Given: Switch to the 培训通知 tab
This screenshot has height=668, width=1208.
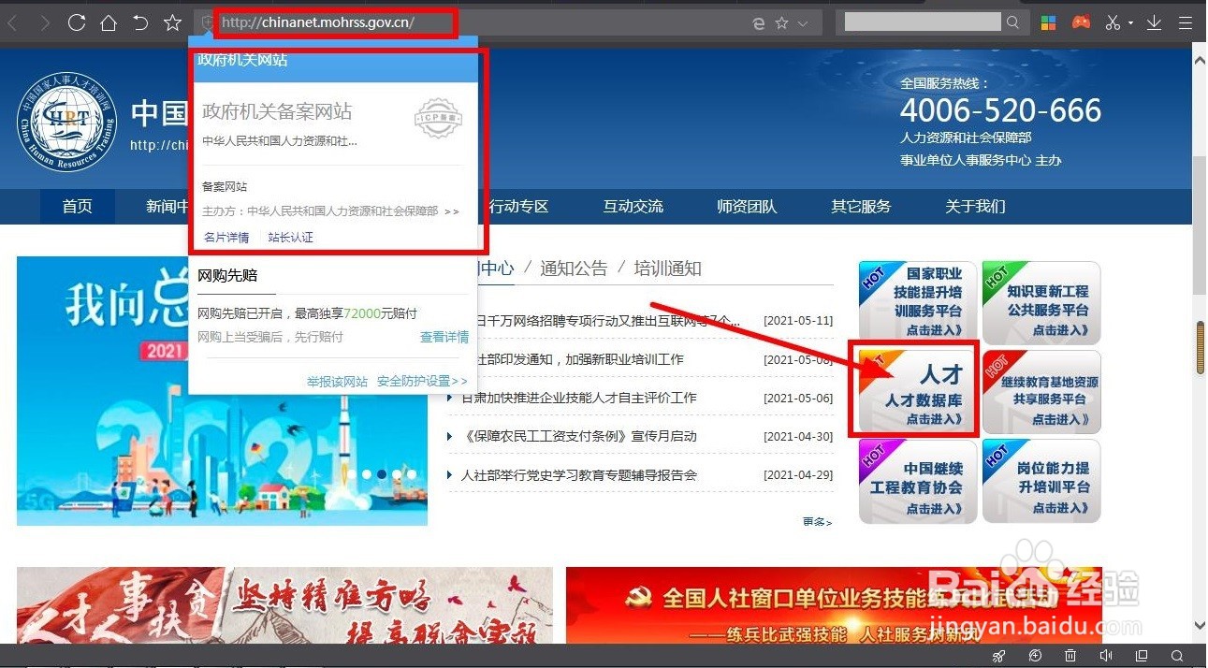Looking at the screenshot, I should click(667, 269).
